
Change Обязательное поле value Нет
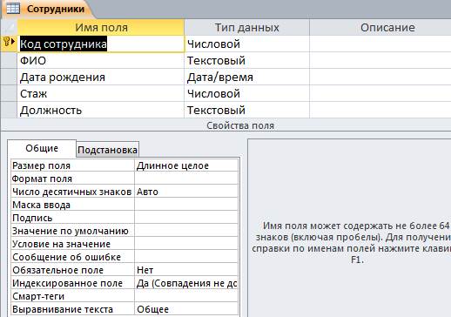(x=186, y=270)
